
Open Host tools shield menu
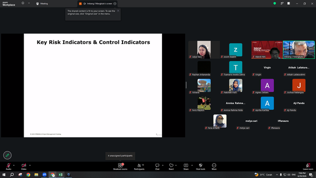200,167
